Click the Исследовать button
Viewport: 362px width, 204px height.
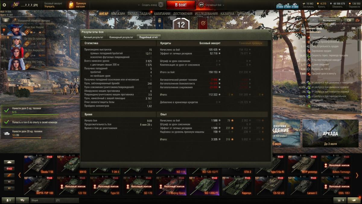coord(329,20)
